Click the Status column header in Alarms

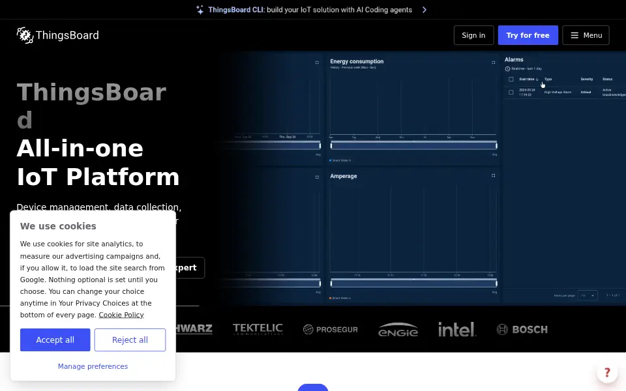click(607, 79)
